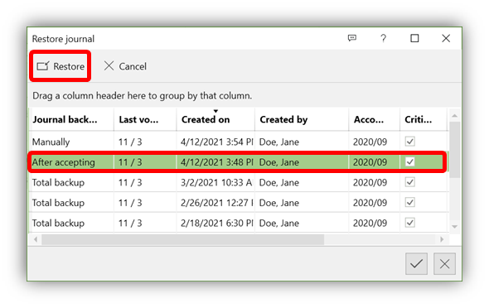Viewport: 489px width, 308px height.
Task: Toggle checkbox in the After accepting row
Action: pos(409,161)
